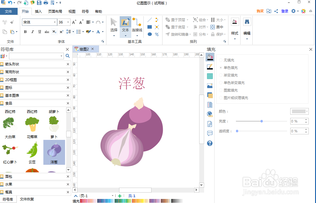Viewport: 316px width, 203px height.
Task: Toggle Italic text formatting
Action: pyautogui.click(x=32, y=32)
